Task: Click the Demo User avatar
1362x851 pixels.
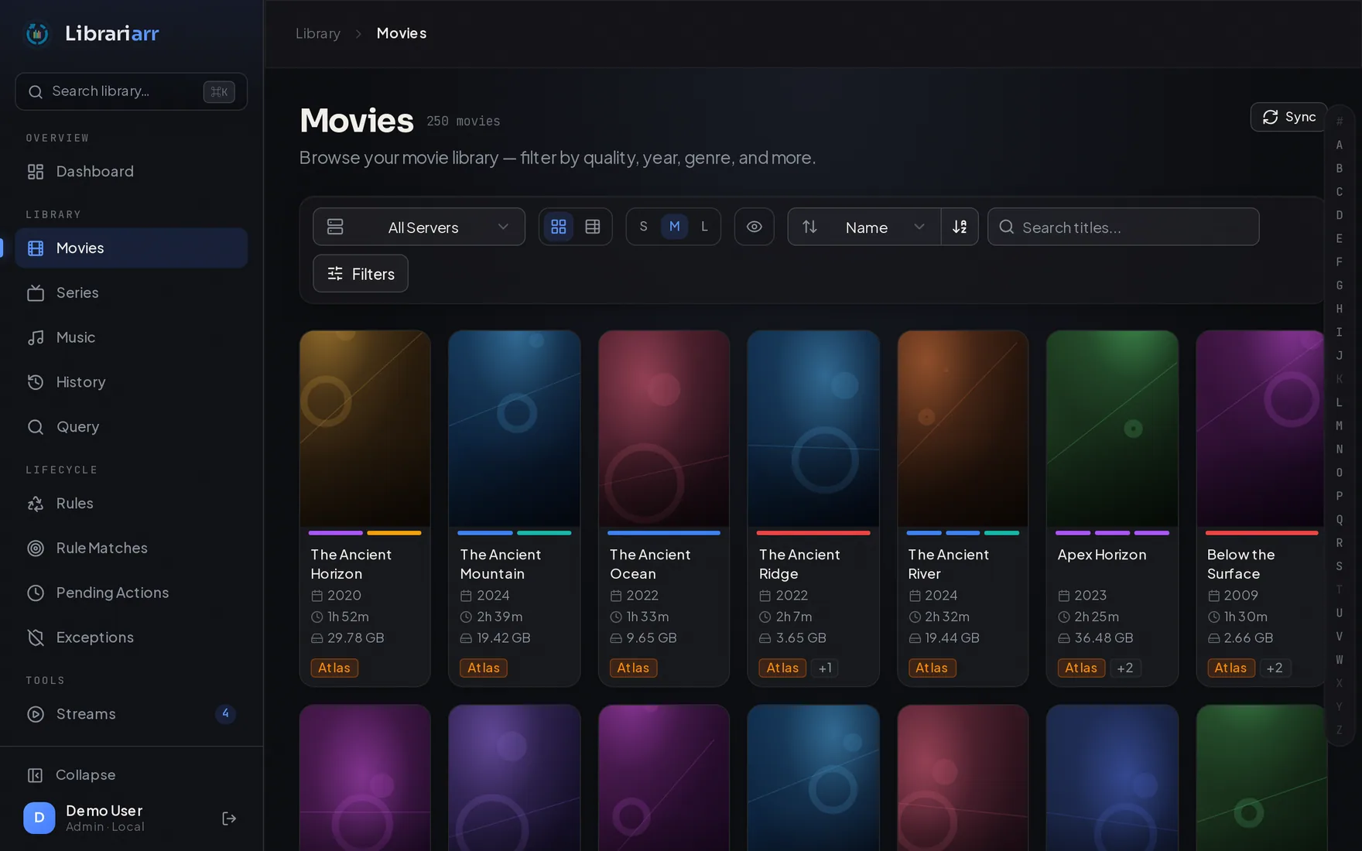Action: [x=39, y=818]
